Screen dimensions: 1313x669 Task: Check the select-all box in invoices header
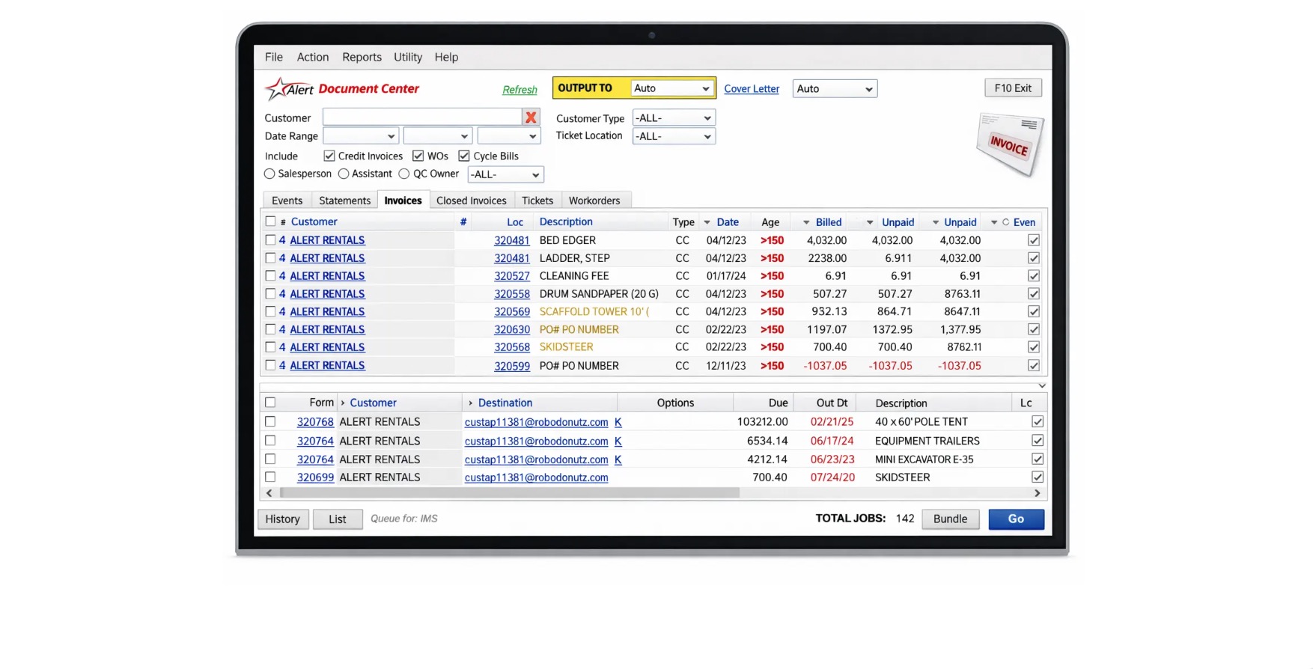tap(270, 222)
